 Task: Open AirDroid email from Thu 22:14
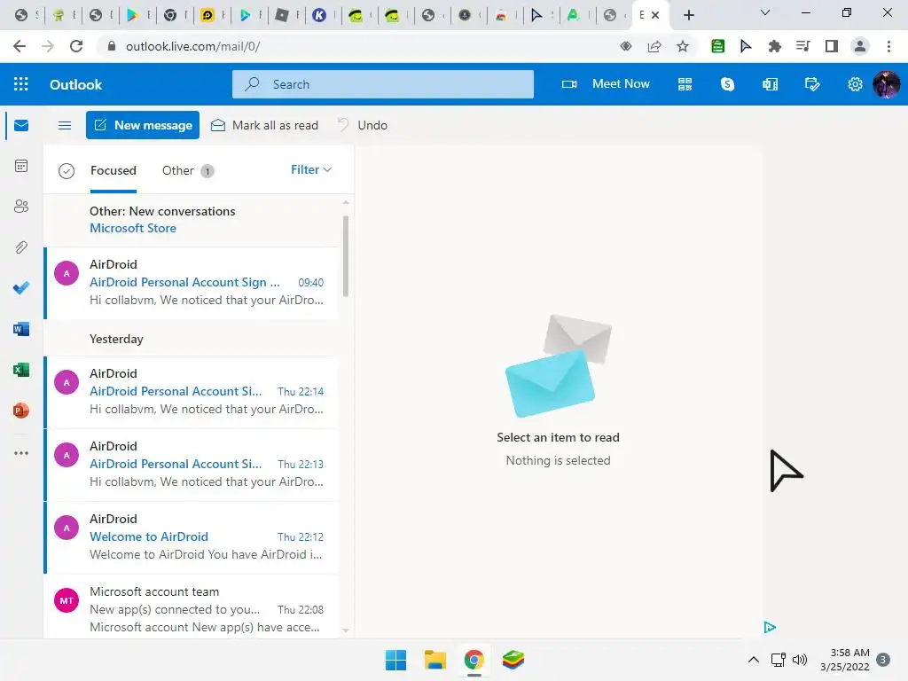tap(192, 392)
